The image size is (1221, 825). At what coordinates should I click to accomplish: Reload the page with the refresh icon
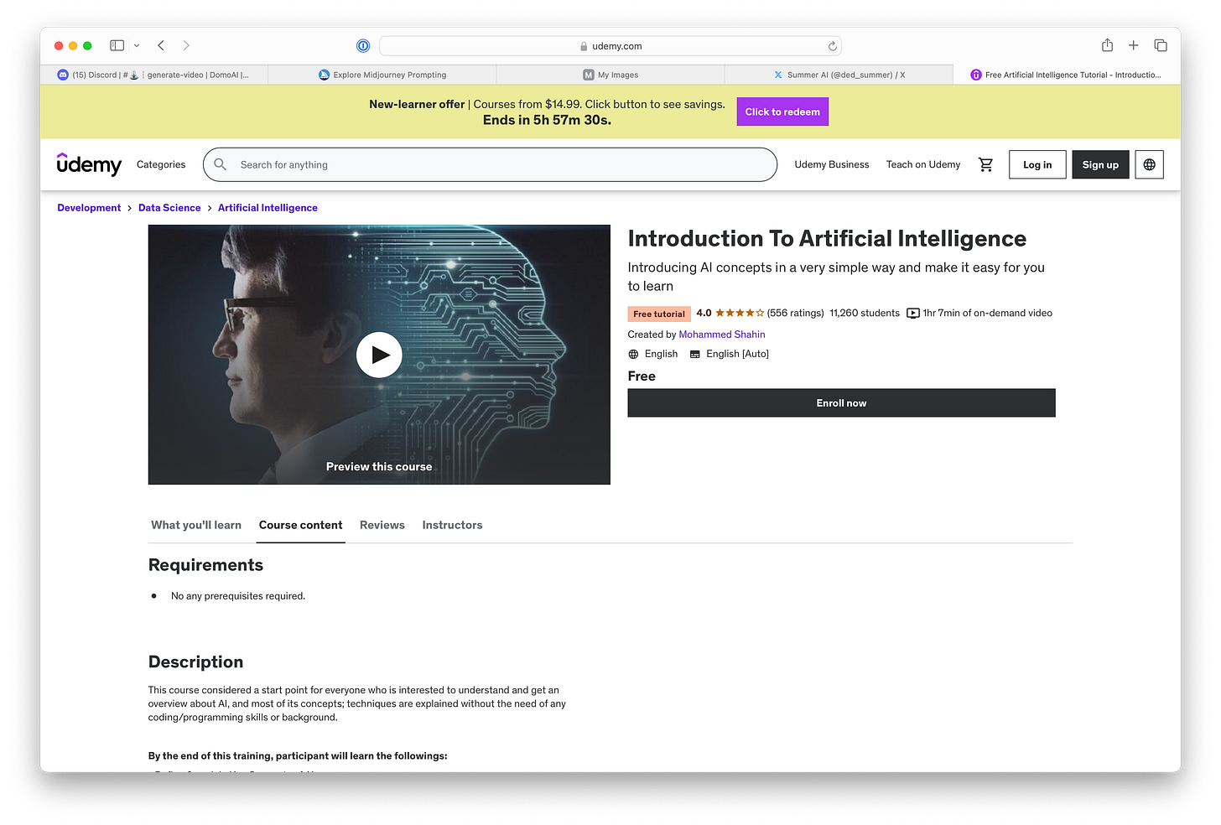click(832, 46)
